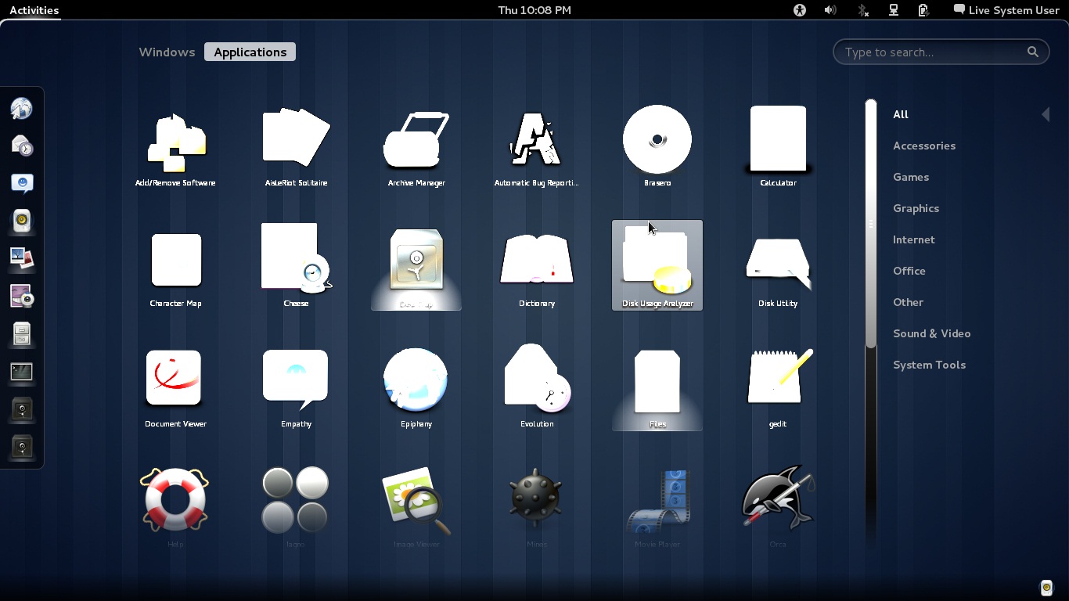Switch to the Windows tab
Screen dimensions: 1069x601
pos(167,52)
